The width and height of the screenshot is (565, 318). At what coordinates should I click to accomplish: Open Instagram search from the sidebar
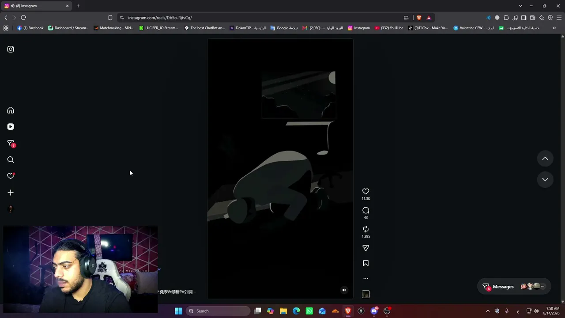[11, 160]
